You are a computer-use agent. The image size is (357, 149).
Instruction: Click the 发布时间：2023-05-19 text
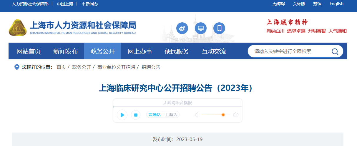[x=177, y=139]
